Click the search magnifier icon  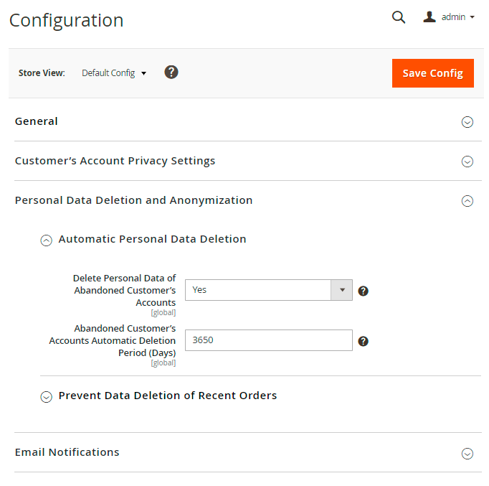point(399,17)
